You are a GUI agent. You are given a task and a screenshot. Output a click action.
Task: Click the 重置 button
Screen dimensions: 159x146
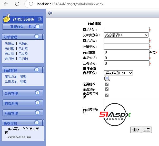click(x=146, y=130)
